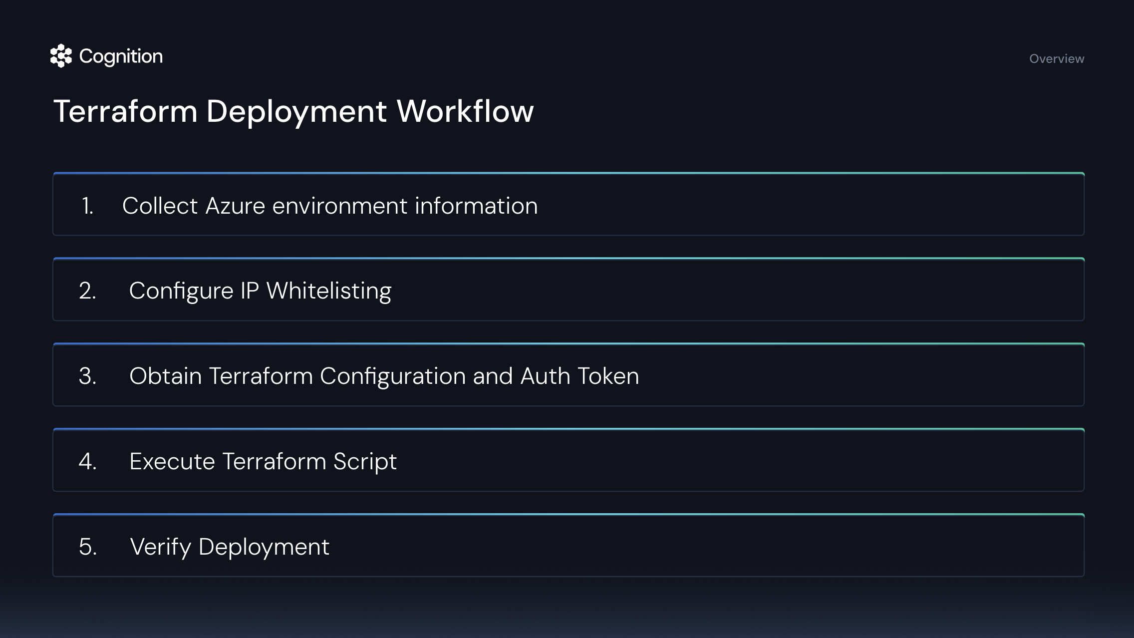Click the word Azure in step one
Screen dimensions: 1134x638
(235, 206)
